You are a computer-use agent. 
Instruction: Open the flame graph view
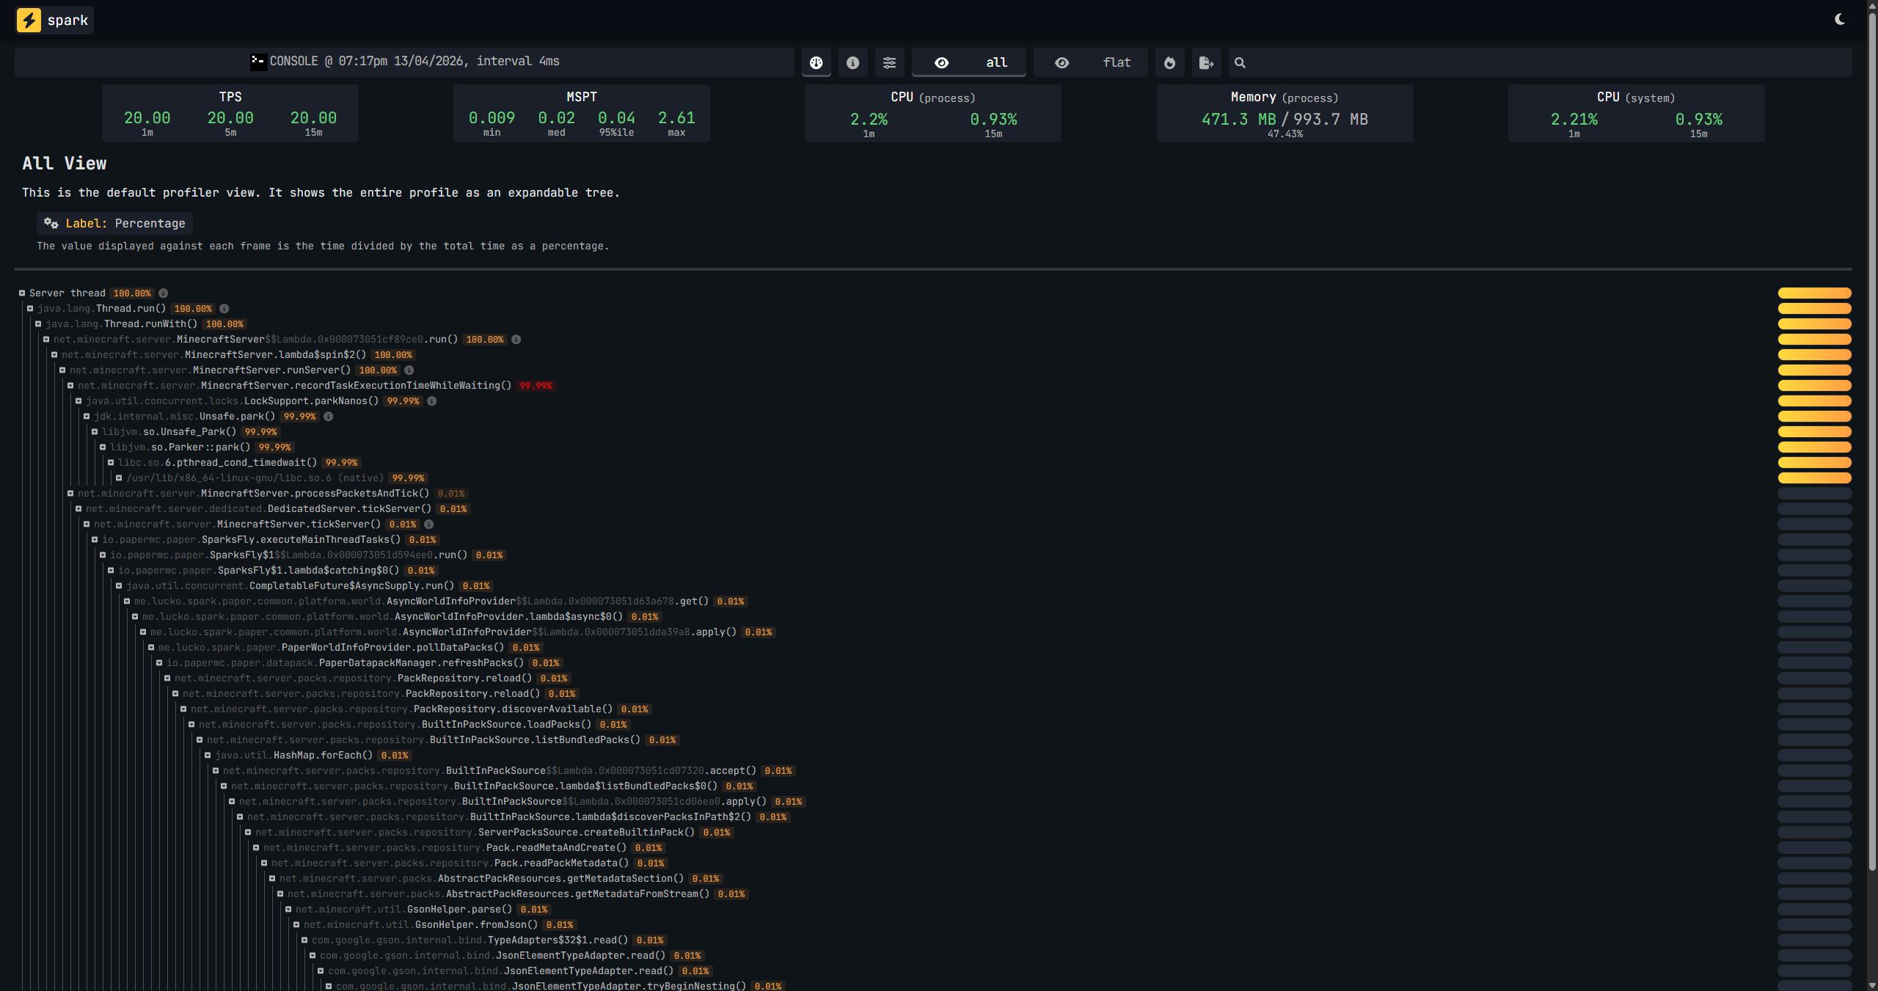pyautogui.click(x=1169, y=63)
